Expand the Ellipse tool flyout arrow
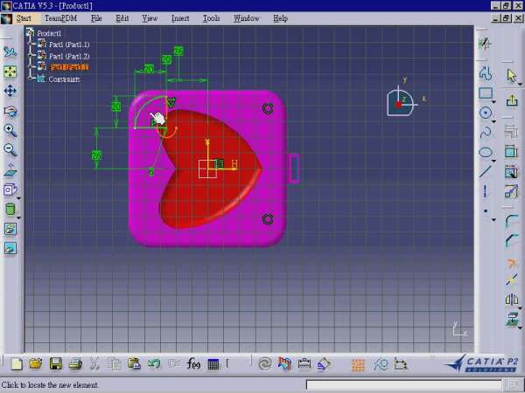525x393 pixels. (493, 161)
